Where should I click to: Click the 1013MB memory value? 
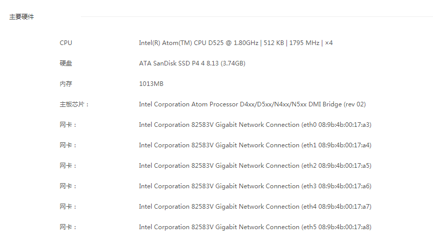[x=151, y=84]
